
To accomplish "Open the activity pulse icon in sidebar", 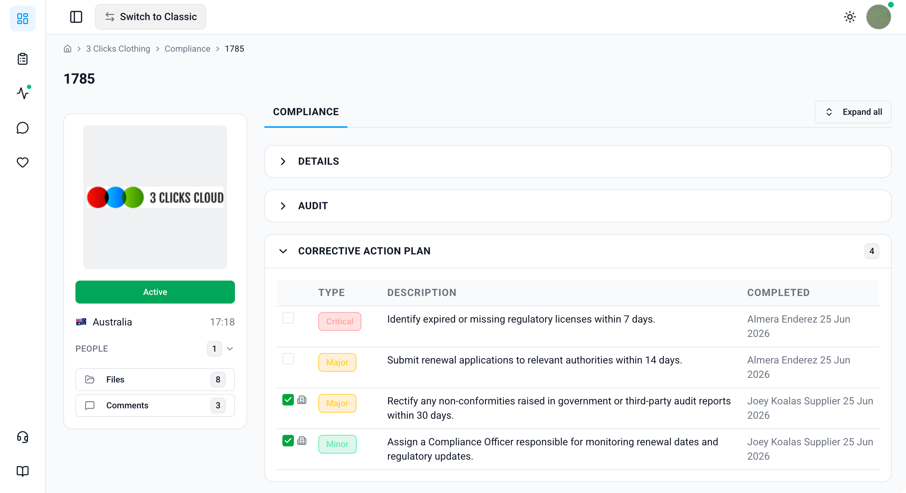I will coord(23,93).
